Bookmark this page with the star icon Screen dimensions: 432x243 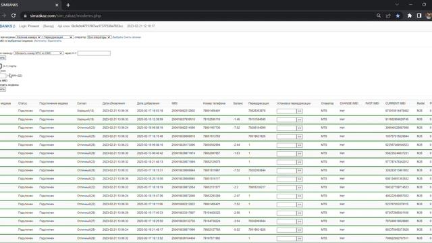pyautogui.click(x=398, y=16)
